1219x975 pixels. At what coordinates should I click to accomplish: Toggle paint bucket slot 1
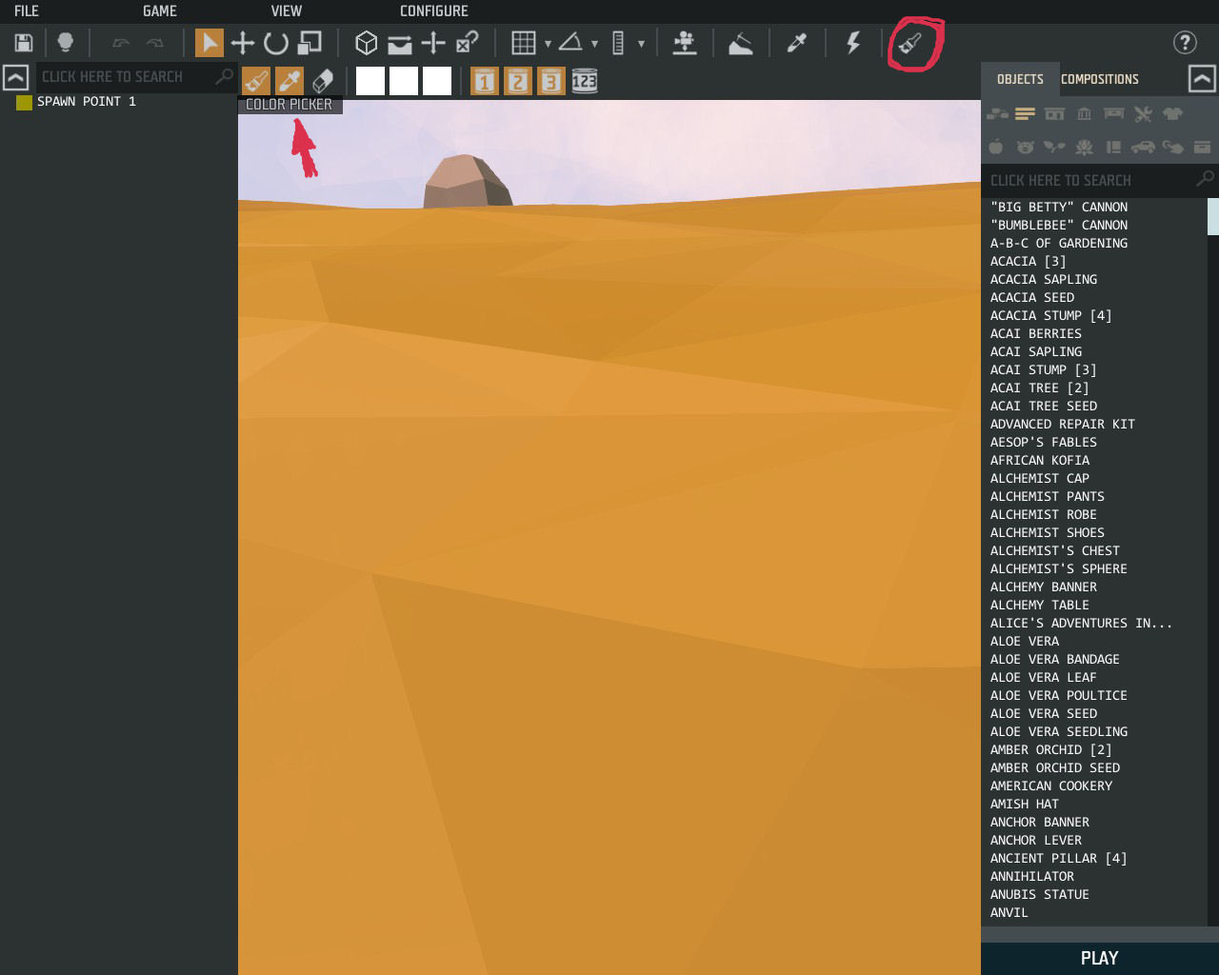485,81
